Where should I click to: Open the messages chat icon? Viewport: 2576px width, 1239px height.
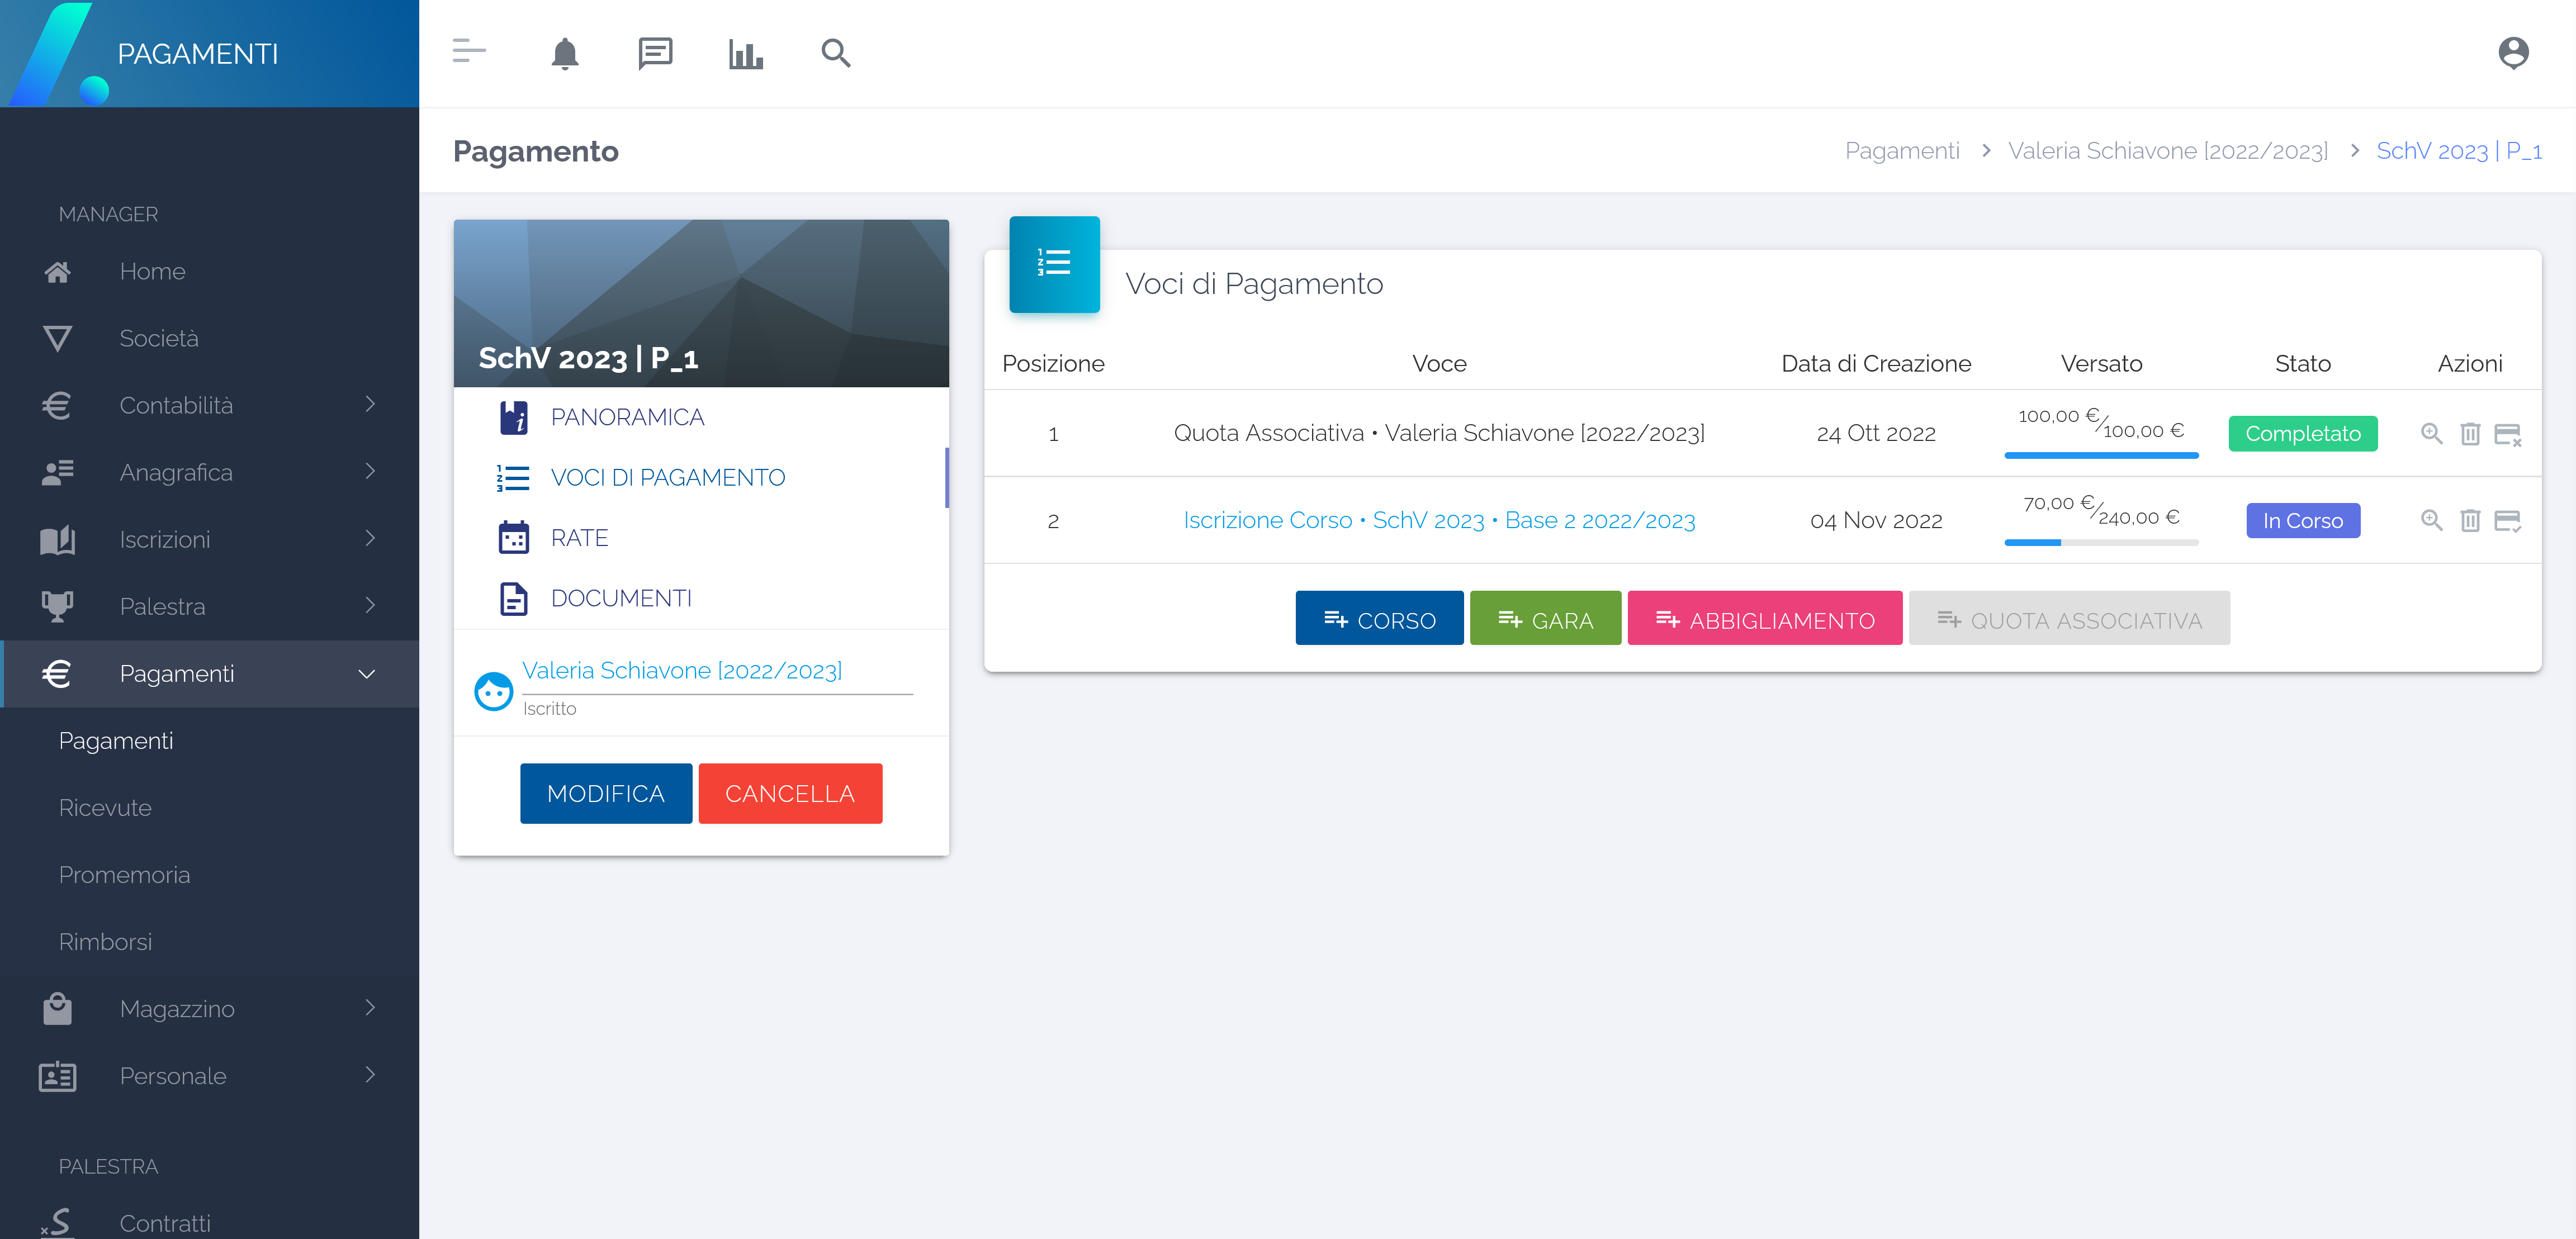(x=655, y=53)
